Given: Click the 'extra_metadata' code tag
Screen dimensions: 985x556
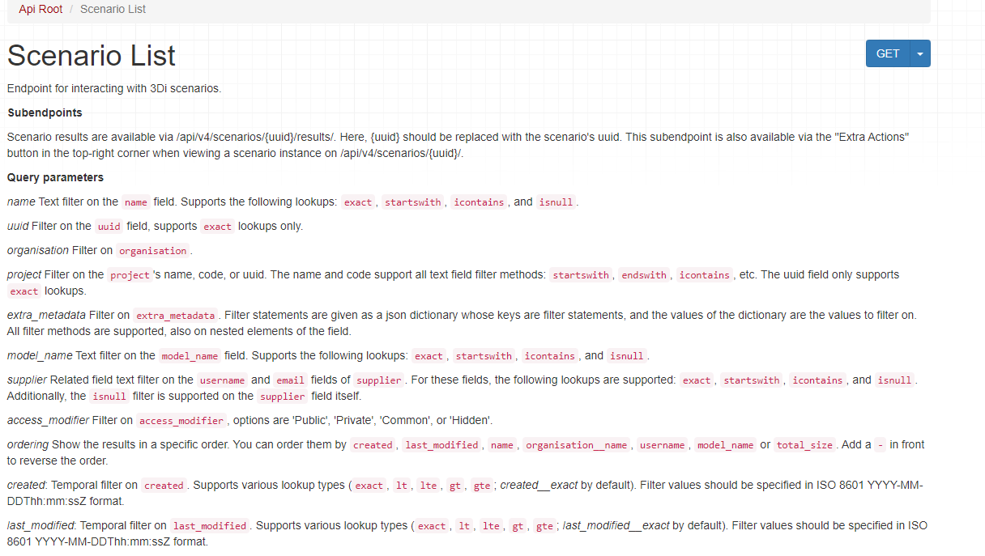Looking at the screenshot, I should click(176, 316).
